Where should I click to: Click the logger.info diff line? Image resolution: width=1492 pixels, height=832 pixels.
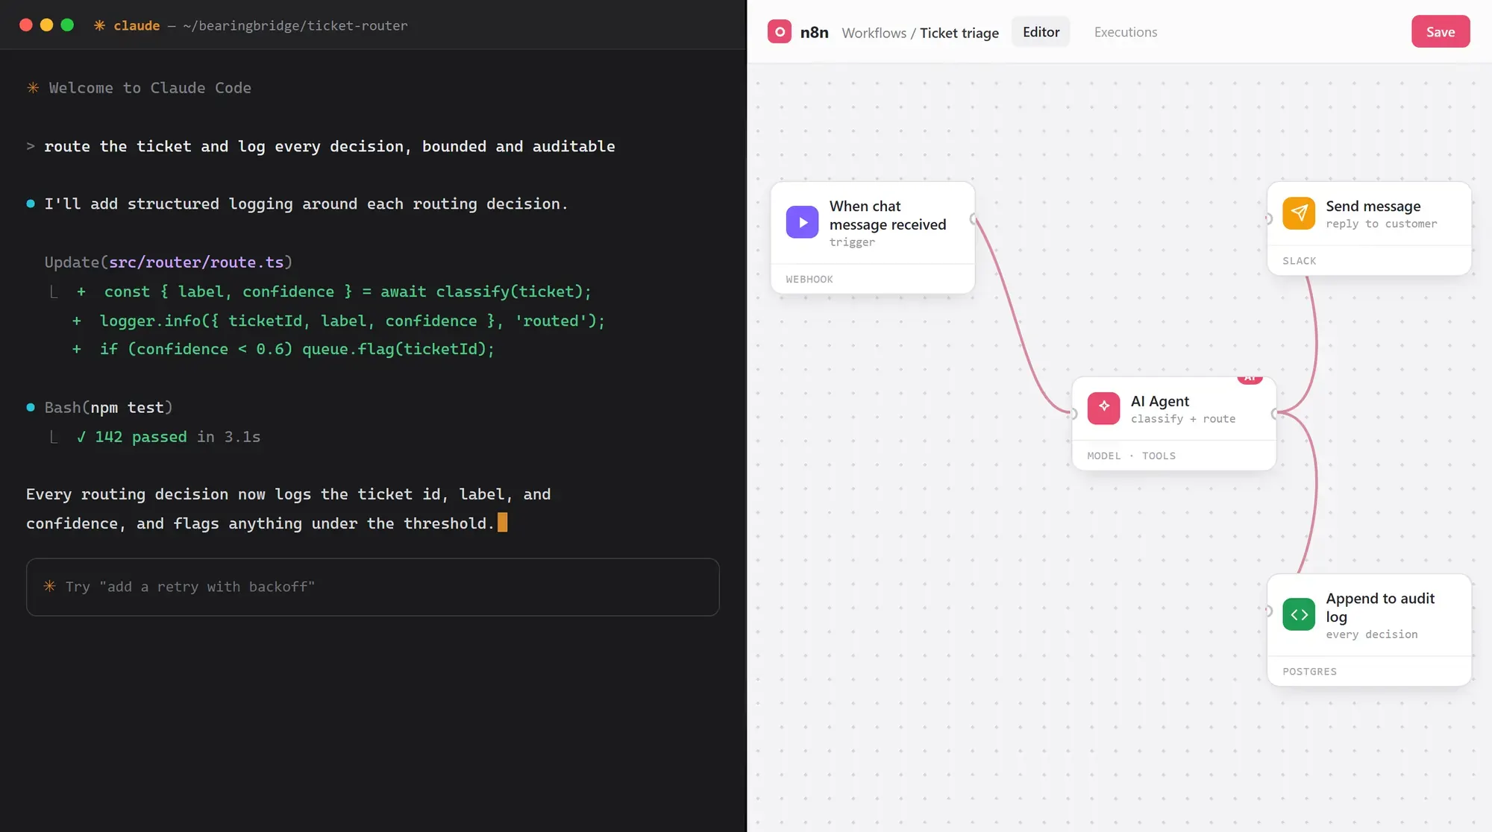[x=338, y=321]
